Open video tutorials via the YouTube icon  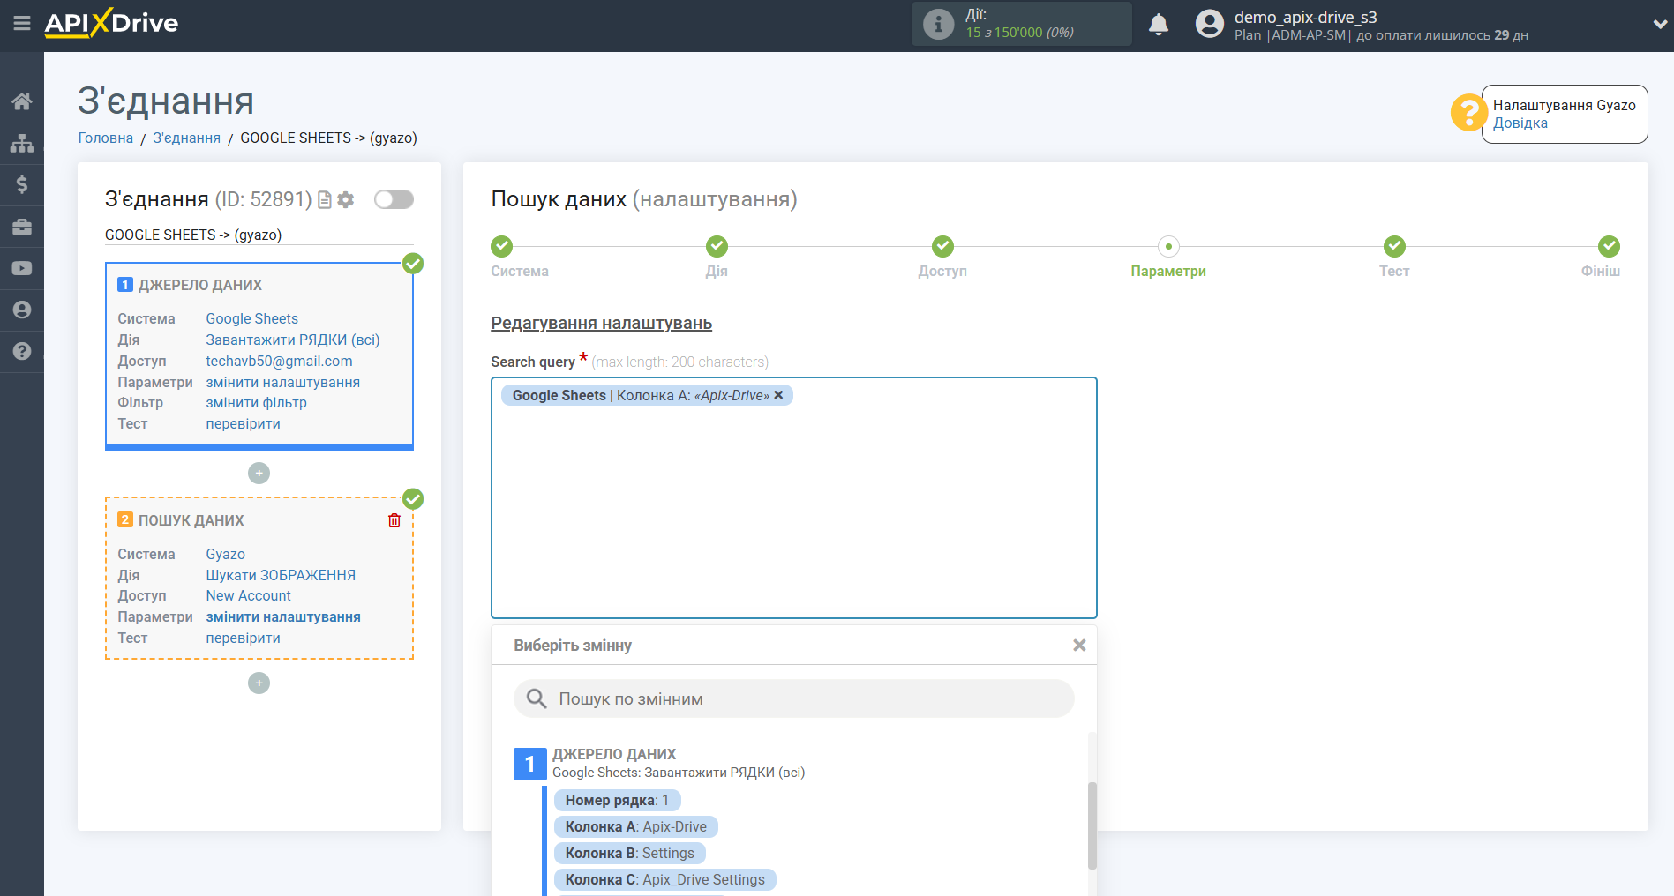[22, 268]
